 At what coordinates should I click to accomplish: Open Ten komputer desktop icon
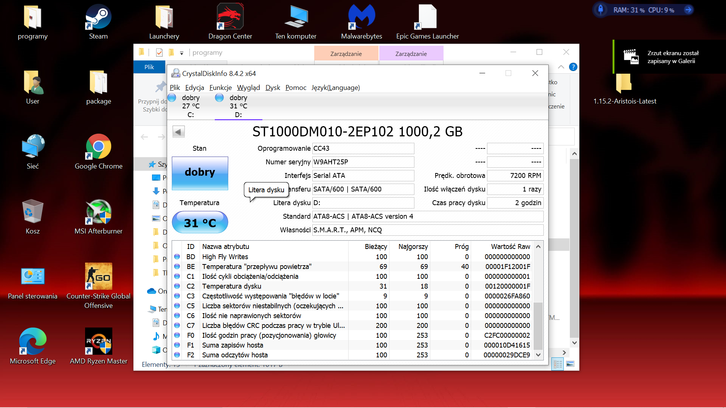296,22
